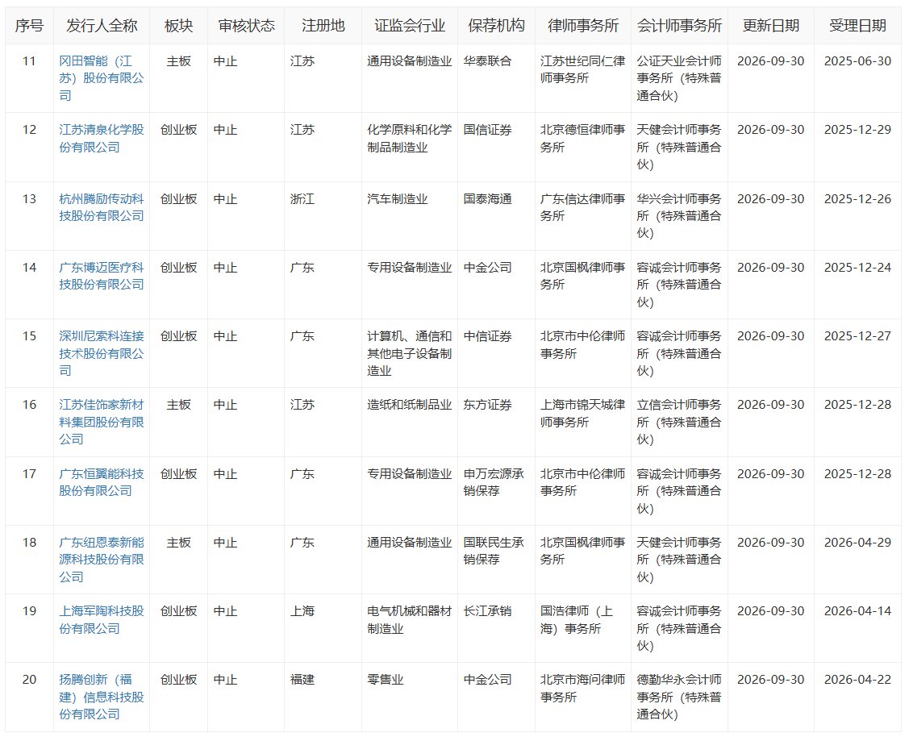
Task: Select the accounting firm cell 公证天业会计师事务所
Action: [x=679, y=78]
